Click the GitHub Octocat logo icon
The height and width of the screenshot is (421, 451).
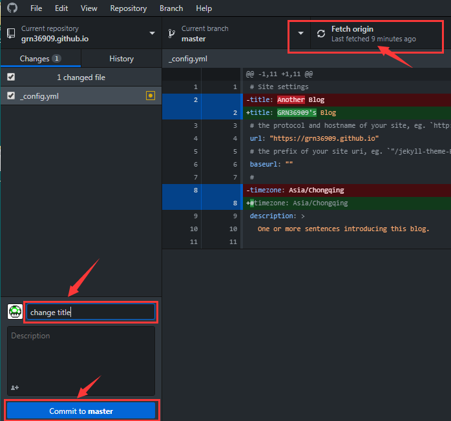[x=12, y=8]
